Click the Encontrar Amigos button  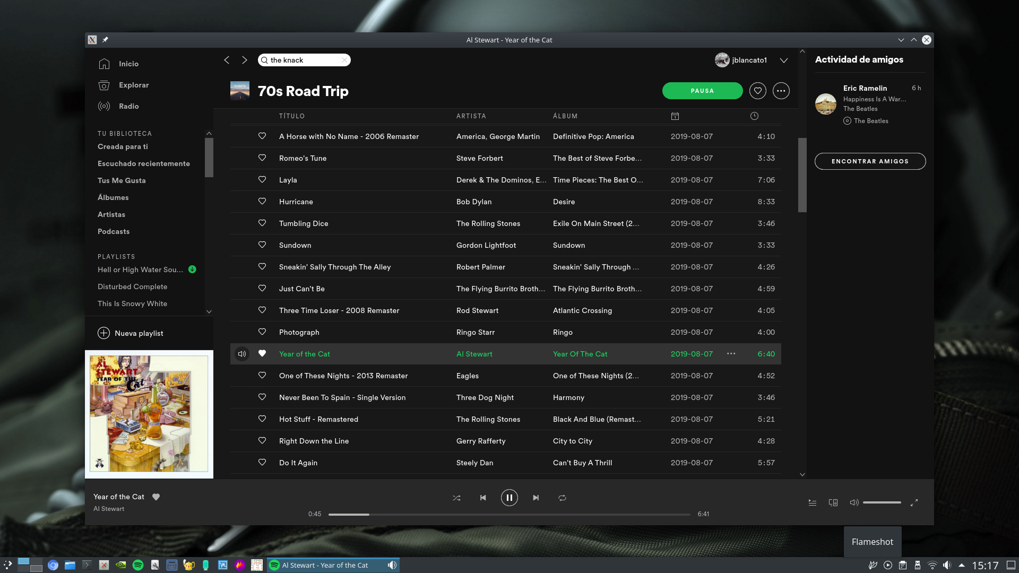coord(870,161)
